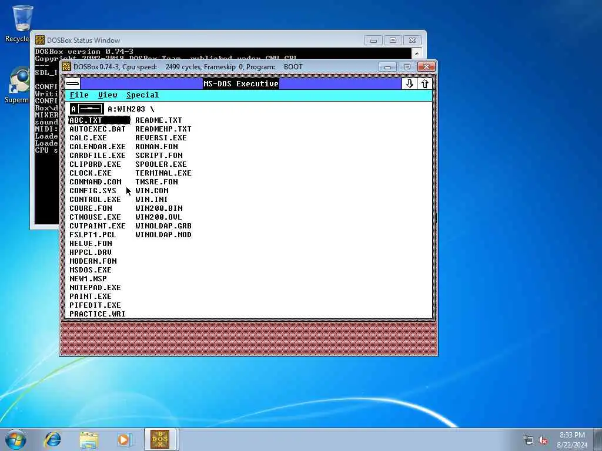Click the A:WIN203 \ path label
The height and width of the screenshot is (451, 602).
coord(131,109)
